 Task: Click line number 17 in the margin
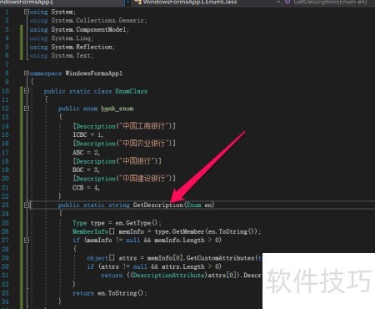pyautogui.click(x=5, y=152)
